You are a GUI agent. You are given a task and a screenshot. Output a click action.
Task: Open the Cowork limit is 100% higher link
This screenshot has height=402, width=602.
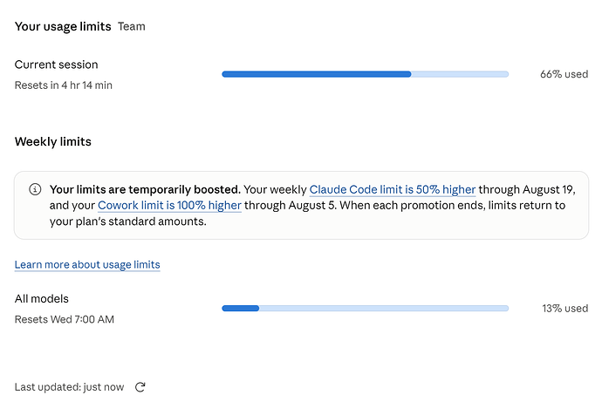pyautogui.click(x=169, y=205)
